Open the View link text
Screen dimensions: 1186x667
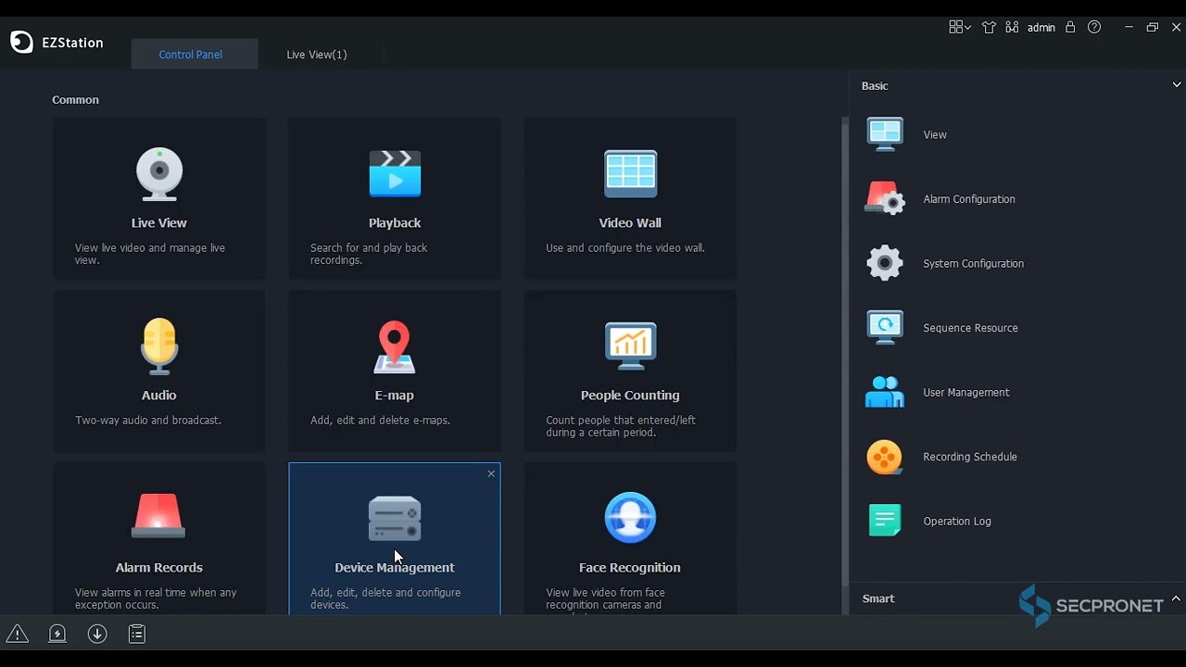point(935,135)
